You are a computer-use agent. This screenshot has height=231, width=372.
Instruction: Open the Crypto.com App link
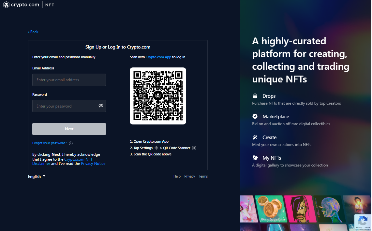(158, 57)
